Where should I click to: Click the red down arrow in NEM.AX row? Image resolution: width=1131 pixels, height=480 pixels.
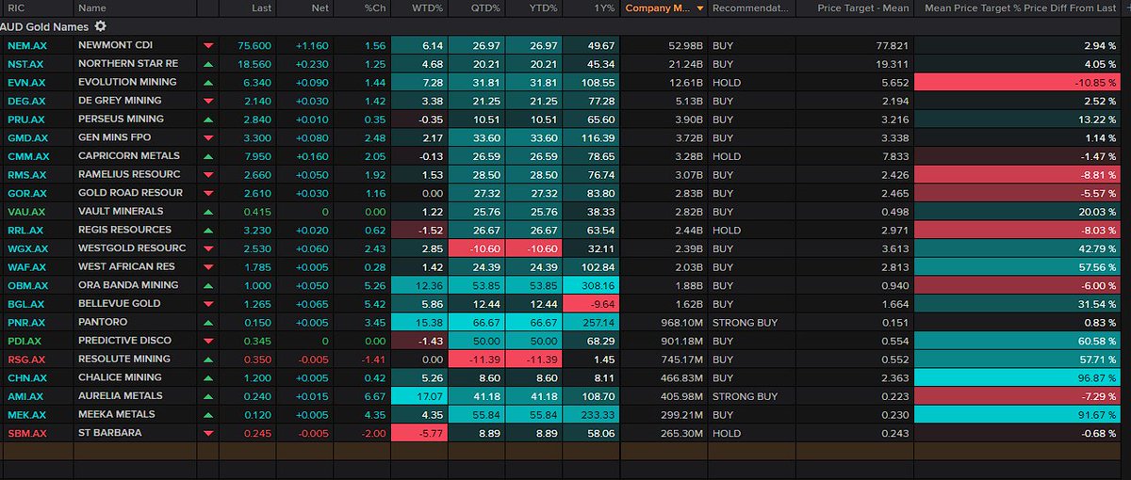(x=208, y=45)
